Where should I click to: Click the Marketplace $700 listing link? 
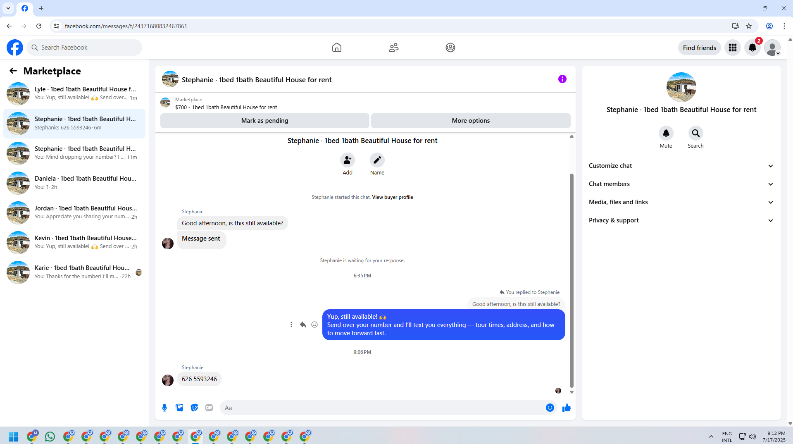click(x=226, y=107)
